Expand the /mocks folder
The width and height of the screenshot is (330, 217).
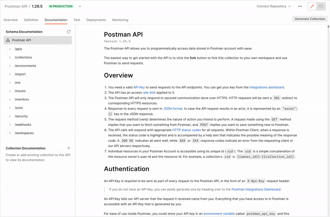point(10,91)
